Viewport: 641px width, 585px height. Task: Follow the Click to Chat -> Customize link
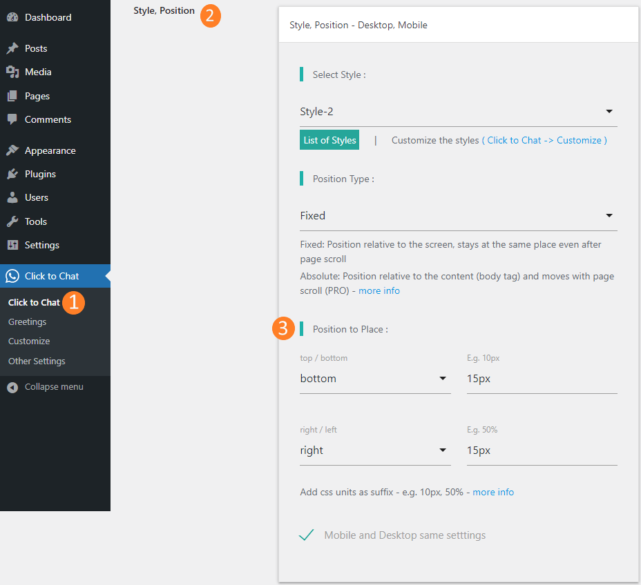coord(544,140)
